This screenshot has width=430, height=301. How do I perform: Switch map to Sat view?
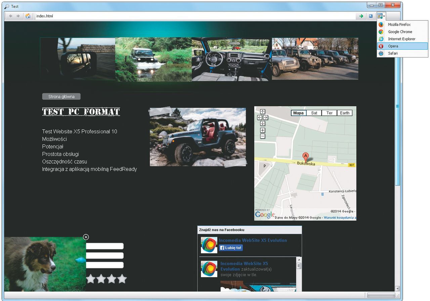314,113
